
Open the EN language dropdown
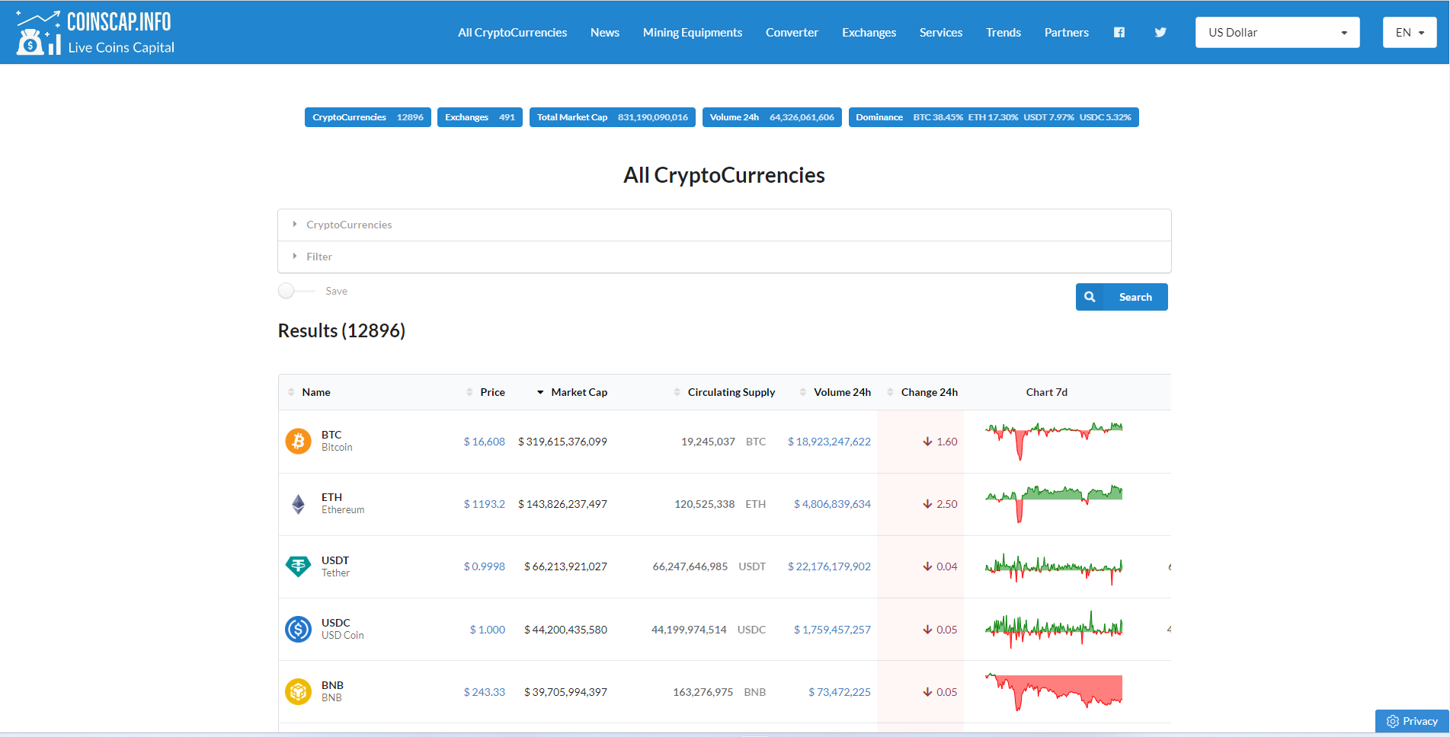click(x=1409, y=33)
